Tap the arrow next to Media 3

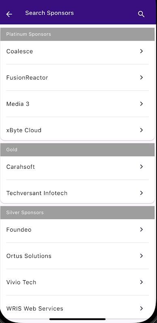click(142, 104)
